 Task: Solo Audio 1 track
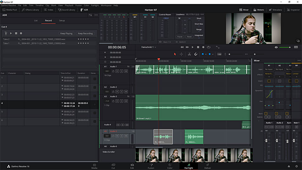[121, 71]
